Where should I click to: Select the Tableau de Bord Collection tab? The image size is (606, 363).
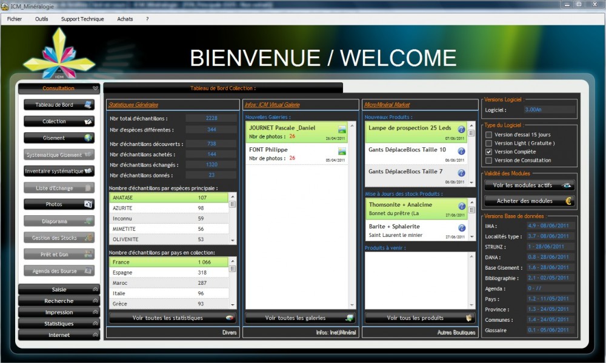click(x=223, y=88)
